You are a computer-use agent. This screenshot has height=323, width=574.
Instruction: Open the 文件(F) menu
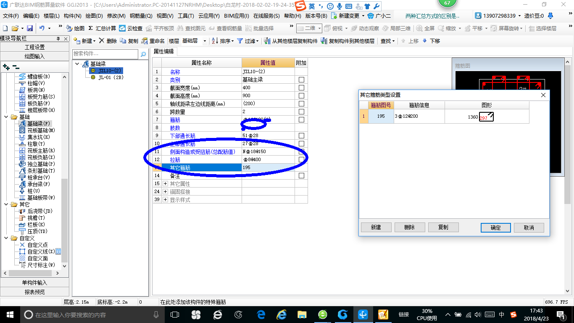click(11, 16)
